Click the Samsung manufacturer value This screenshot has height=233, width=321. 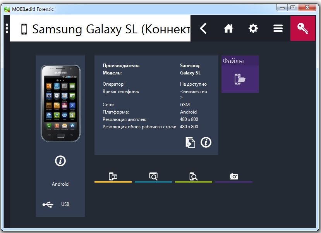click(190, 66)
